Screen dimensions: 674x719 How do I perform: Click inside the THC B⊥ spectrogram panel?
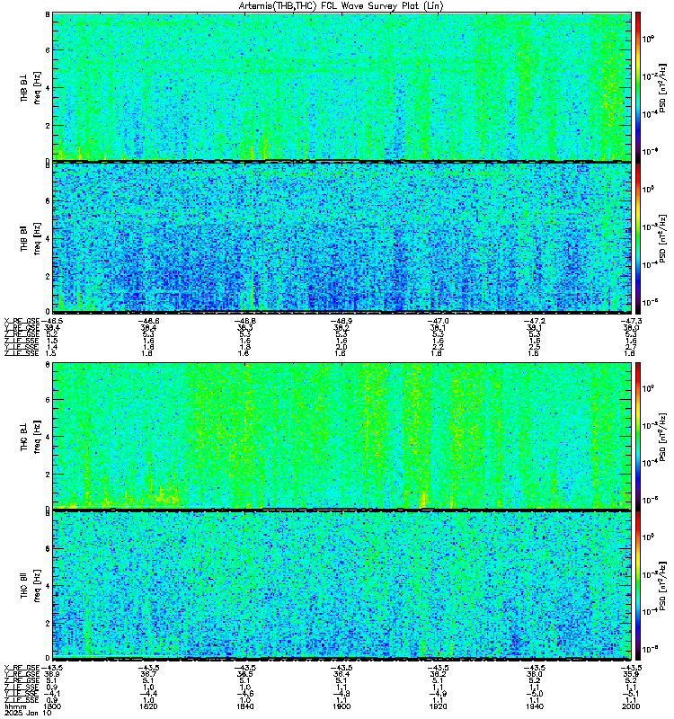point(341,436)
